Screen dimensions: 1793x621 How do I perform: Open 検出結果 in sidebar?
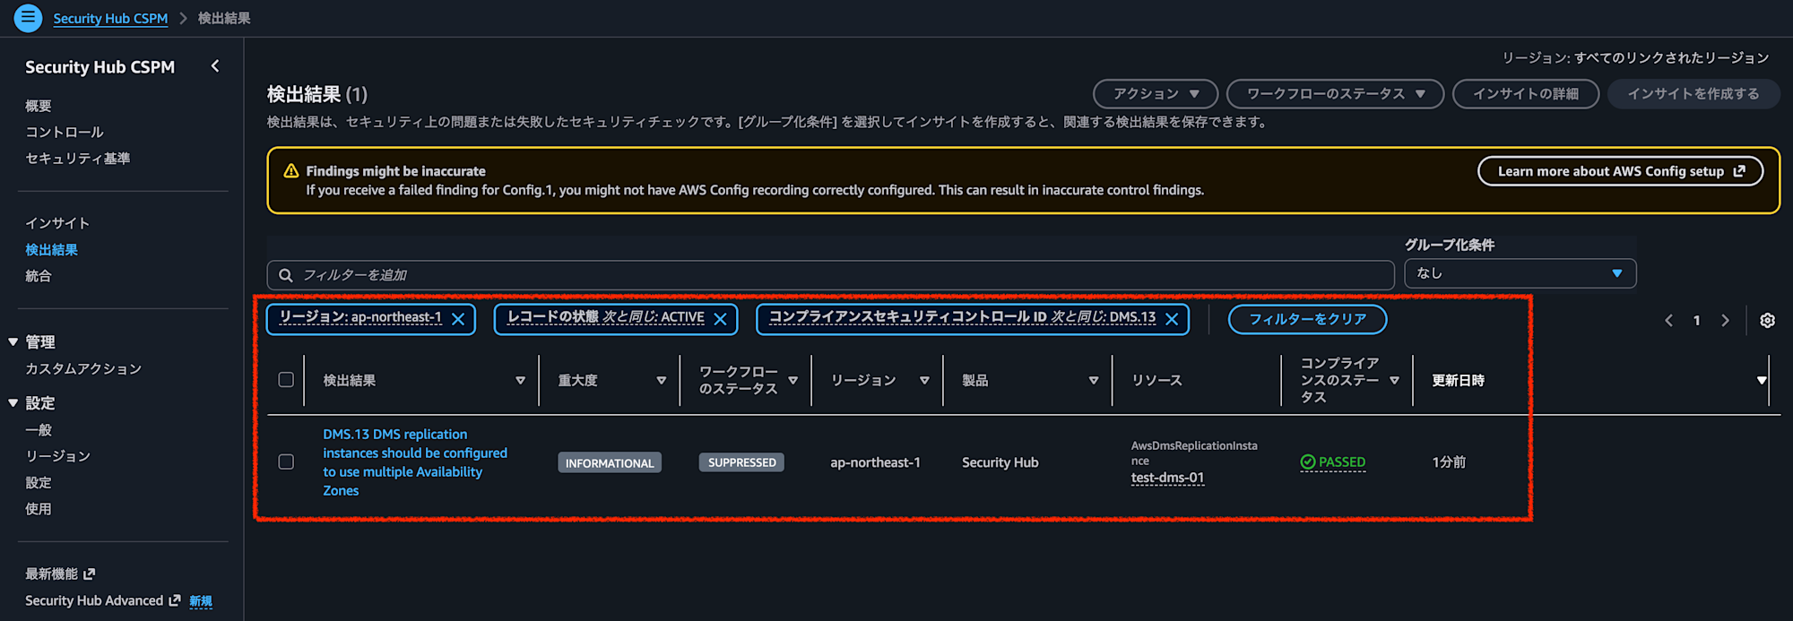tap(51, 250)
